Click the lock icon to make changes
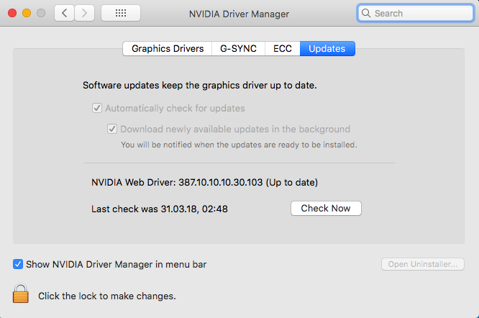Screen dimensions: 479x318 pyautogui.click(x=20, y=294)
